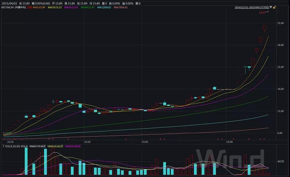Click the 15.04 date axis marker
The image size is (290, 177).
click(229, 142)
